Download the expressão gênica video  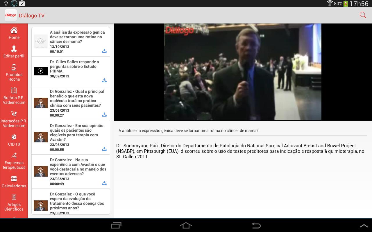[x=104, y=51]
